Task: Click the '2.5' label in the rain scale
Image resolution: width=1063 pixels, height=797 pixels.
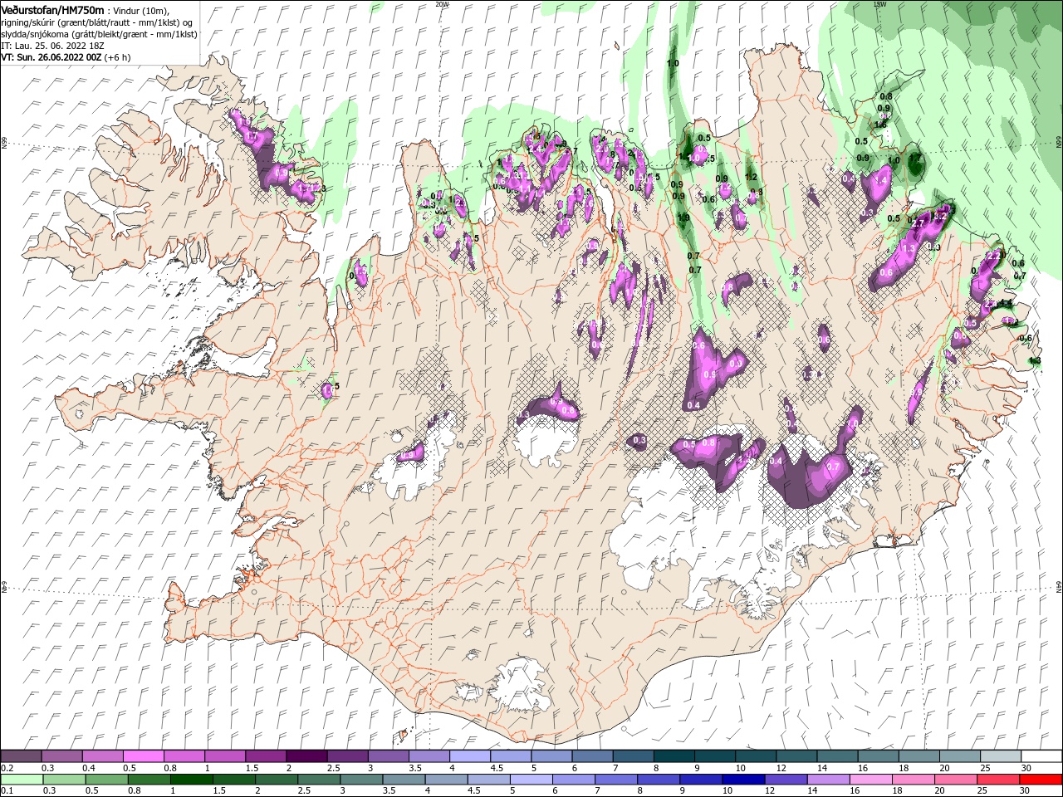Action: (x=304, y=791)
